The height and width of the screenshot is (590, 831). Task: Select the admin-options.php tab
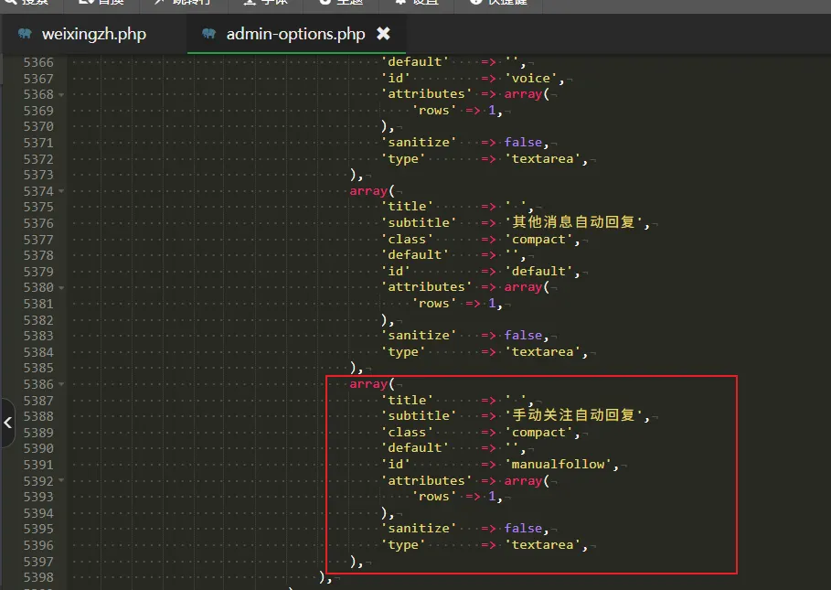click(x=295, y=34)
